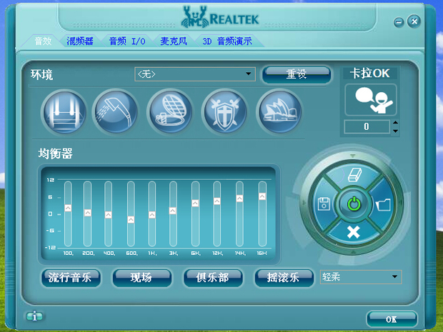
Task: Click the 100 Hz equalizer slider handle
Action: pyautogui.click(x=68, y=208)
